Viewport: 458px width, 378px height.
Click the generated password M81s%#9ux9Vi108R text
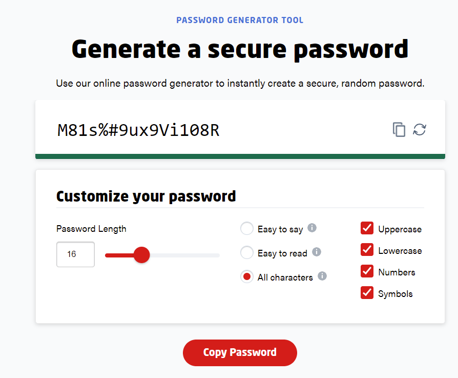[138, 130]
